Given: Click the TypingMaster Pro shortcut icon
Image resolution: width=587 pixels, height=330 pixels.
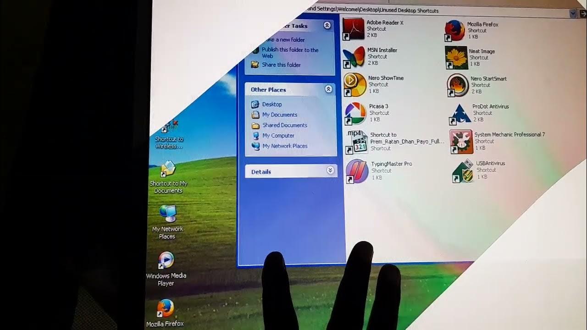Looking at the screenshot, I should click(357, 171).
